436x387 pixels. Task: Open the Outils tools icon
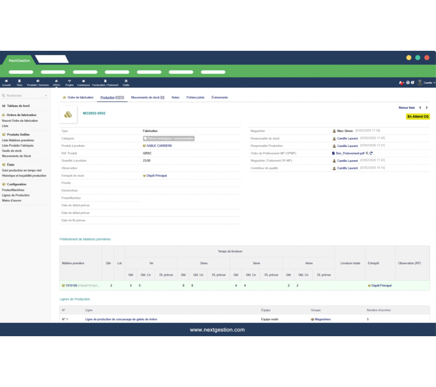[x=126, y=82]
